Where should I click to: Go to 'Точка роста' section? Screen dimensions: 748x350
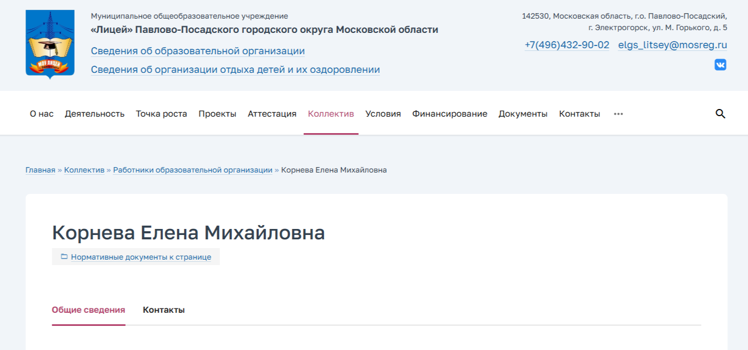pyautogui.click(x=161, y=114)
